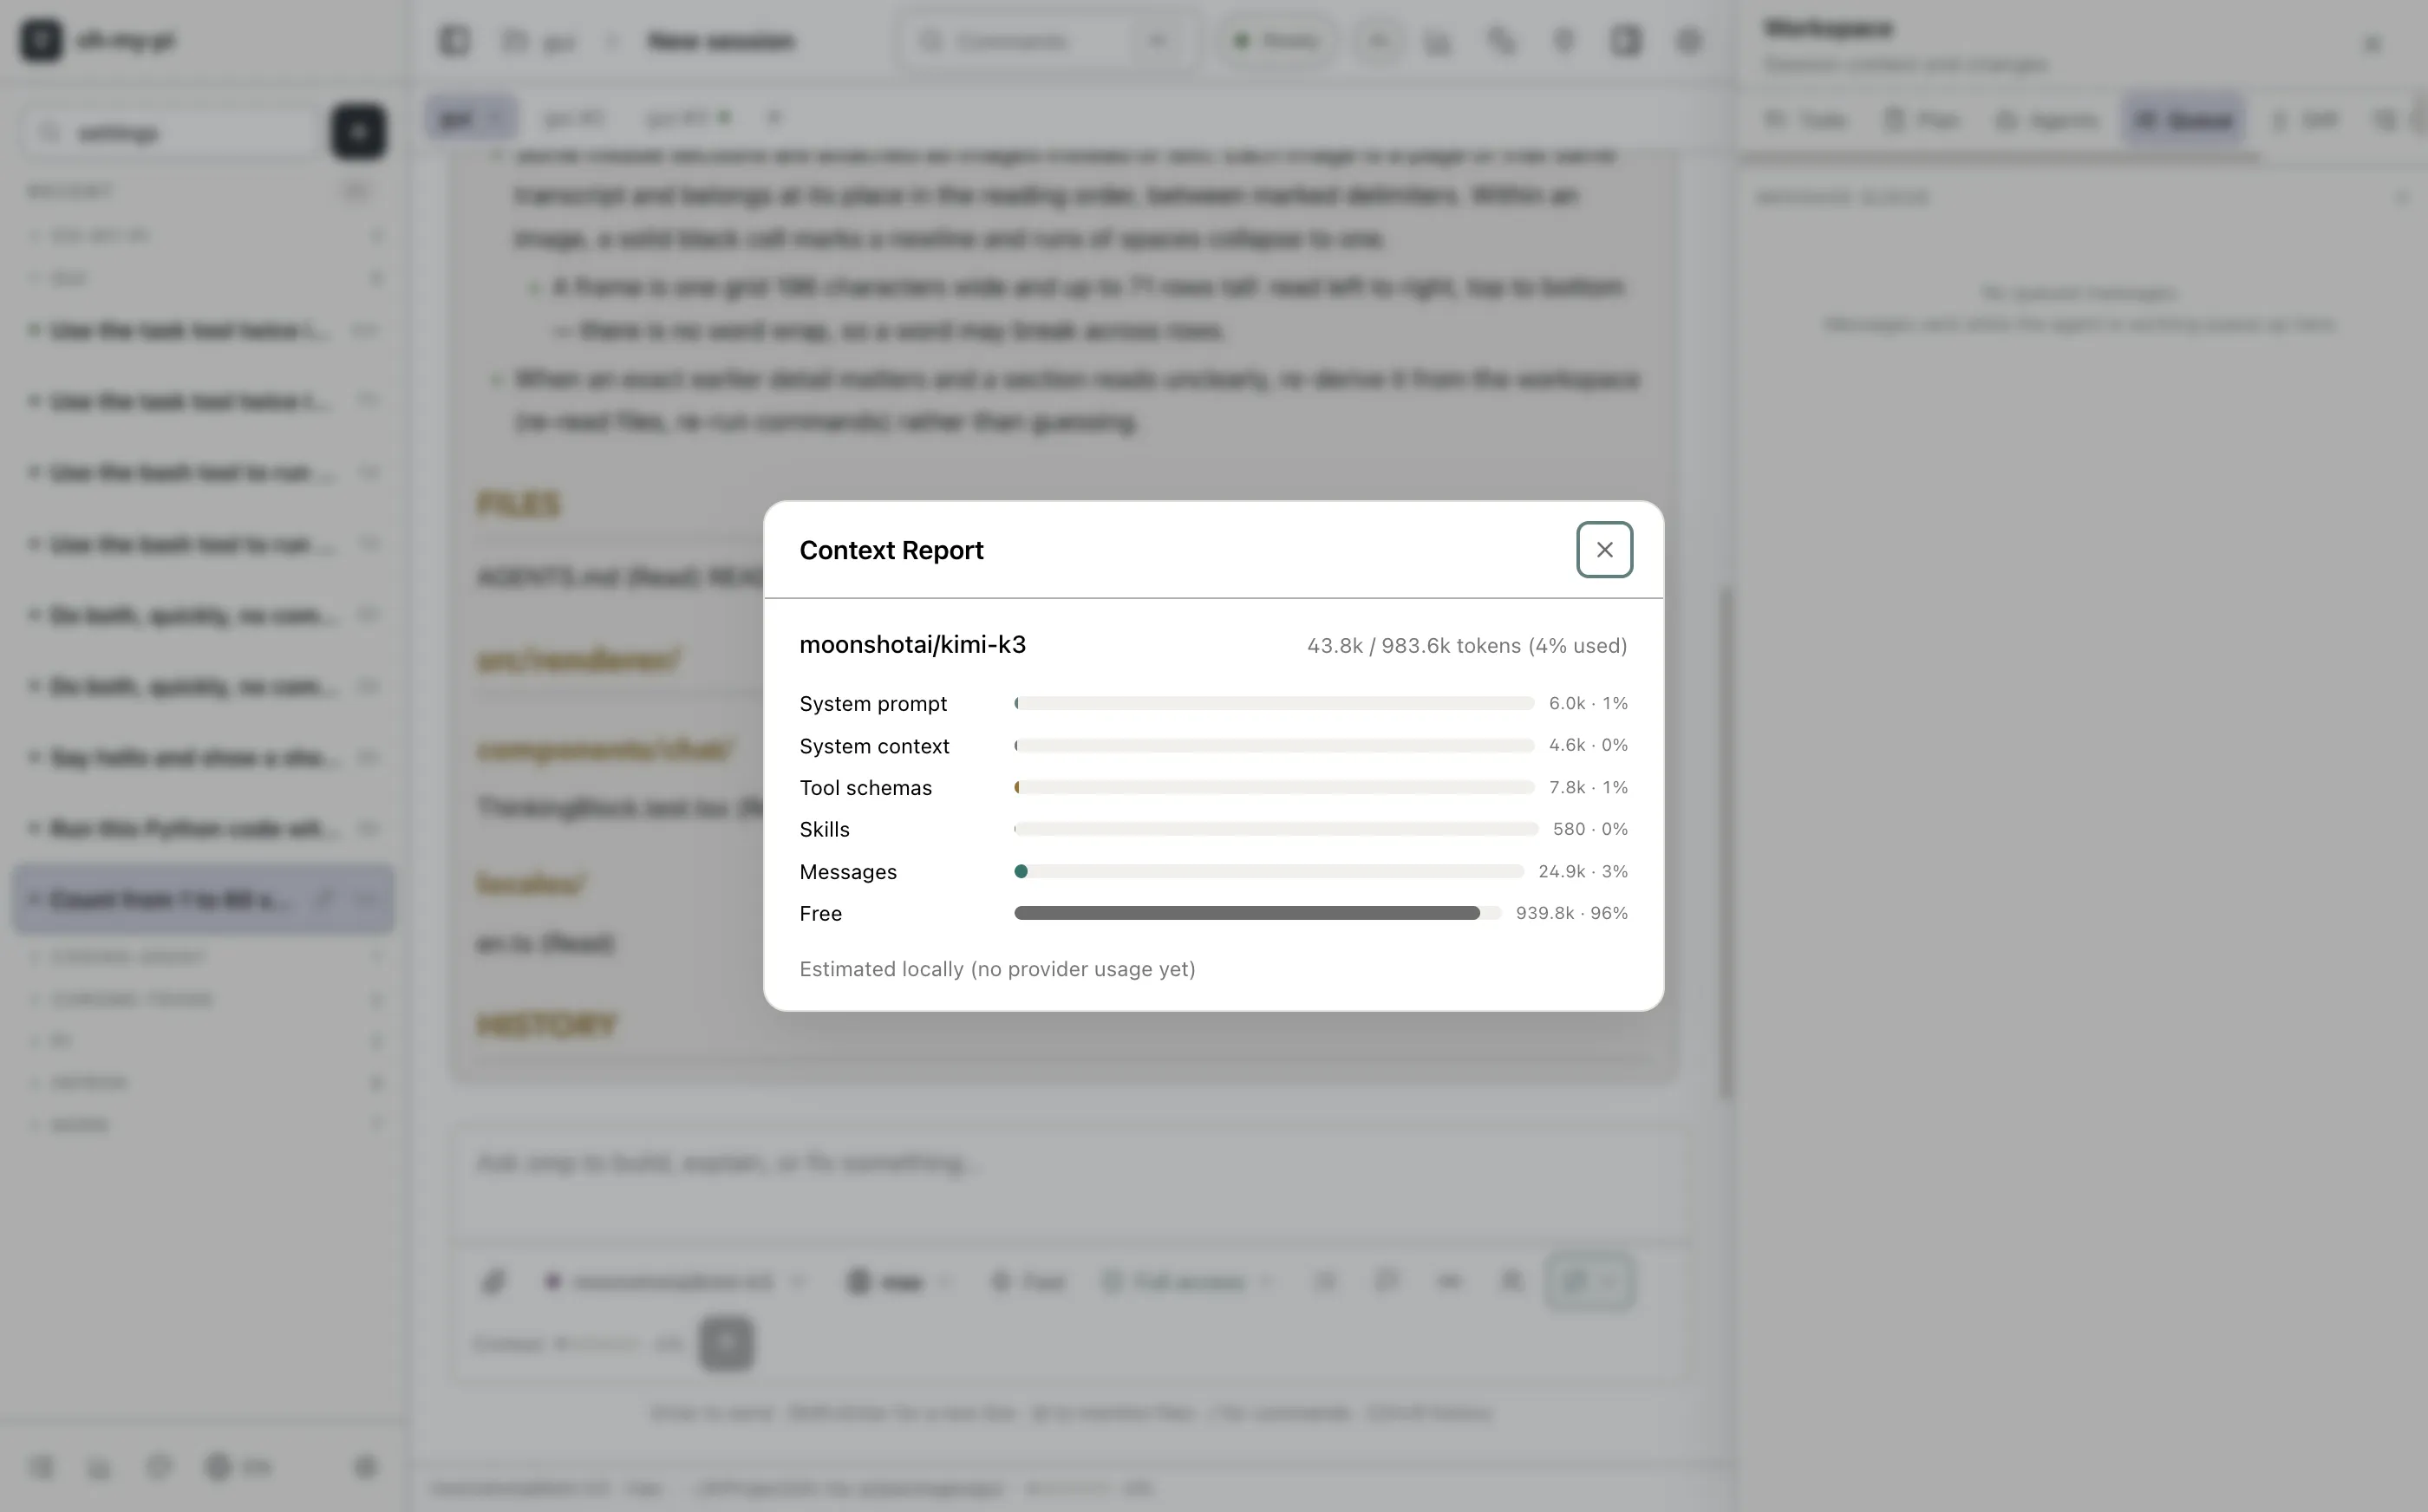Screen dimensions: 2428x1512
Task: Click the System context usage bar
Action: coord(1273,746)
